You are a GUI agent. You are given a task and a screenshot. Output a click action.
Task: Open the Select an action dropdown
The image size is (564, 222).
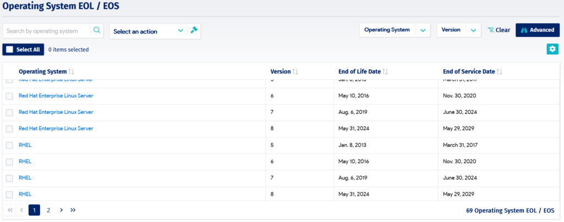pyautogui.click(x=148, y=31)
